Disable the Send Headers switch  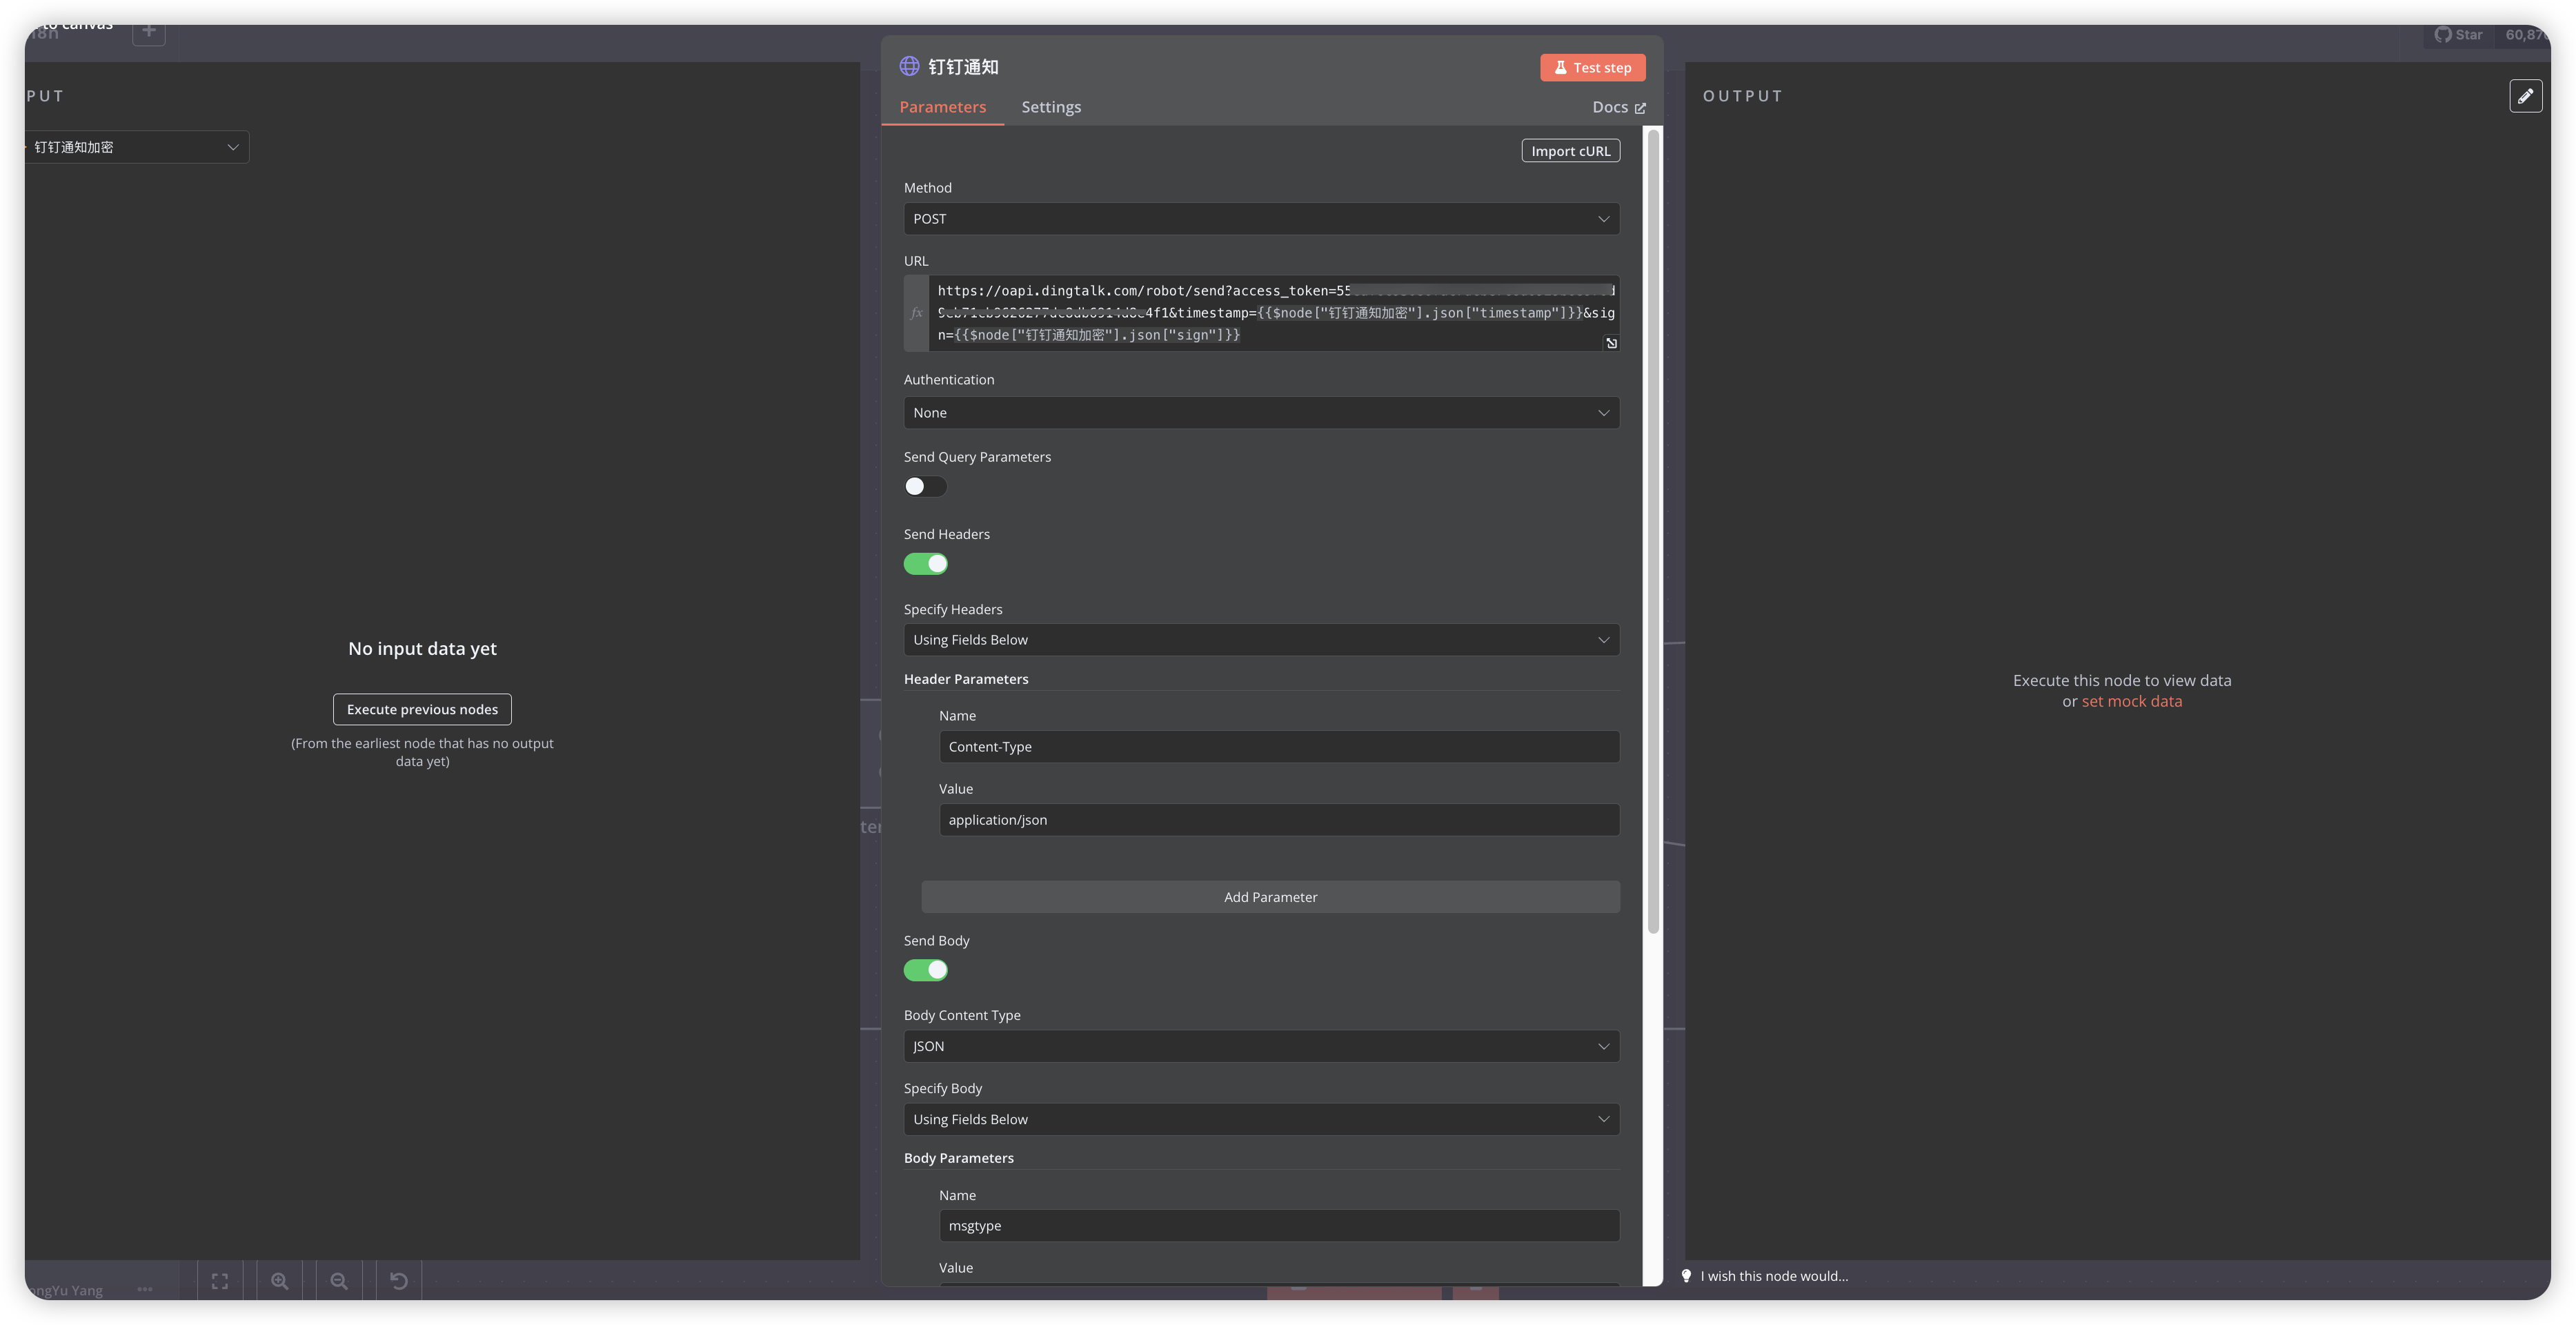[925, 564]
